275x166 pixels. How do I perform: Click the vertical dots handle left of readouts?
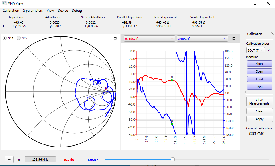tap(4, 26)
